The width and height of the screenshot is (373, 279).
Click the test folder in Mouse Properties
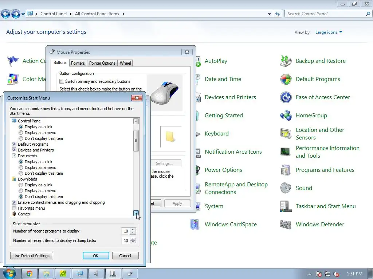[170, 137]
